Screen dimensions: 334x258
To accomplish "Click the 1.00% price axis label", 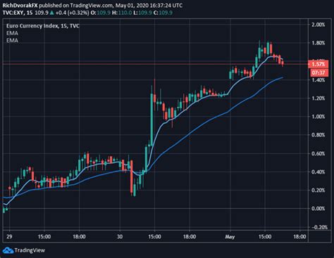I will [x=318, y=117].
